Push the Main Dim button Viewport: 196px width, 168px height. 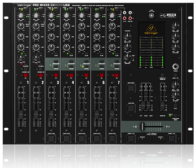131,108
